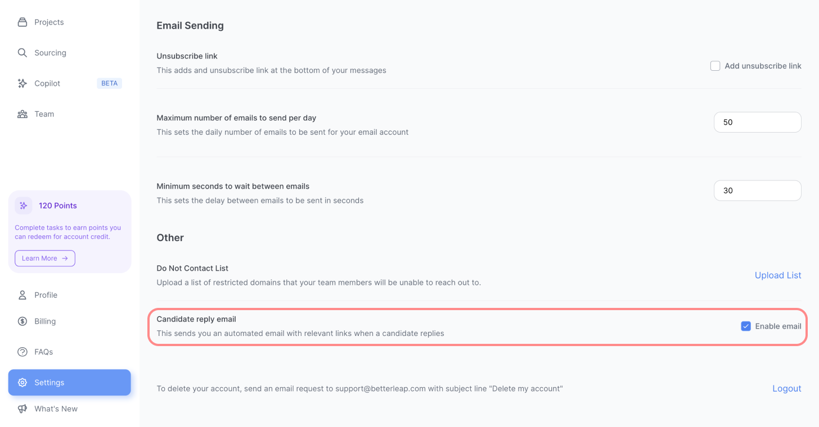The width and height of the screenshot is (819, 427).
Task: Open Projects via its sidebar icon
Action: coord(22,22)
